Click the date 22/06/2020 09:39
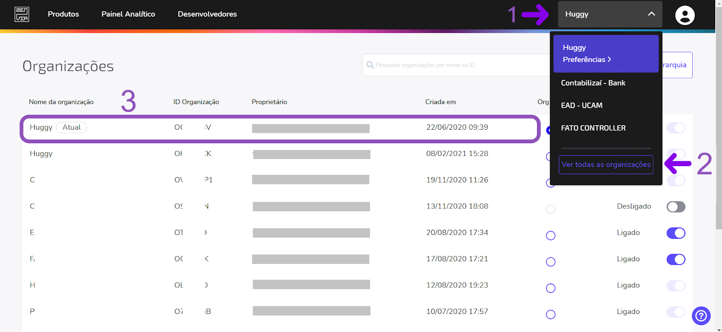722x332 pixels. (457, 127)
